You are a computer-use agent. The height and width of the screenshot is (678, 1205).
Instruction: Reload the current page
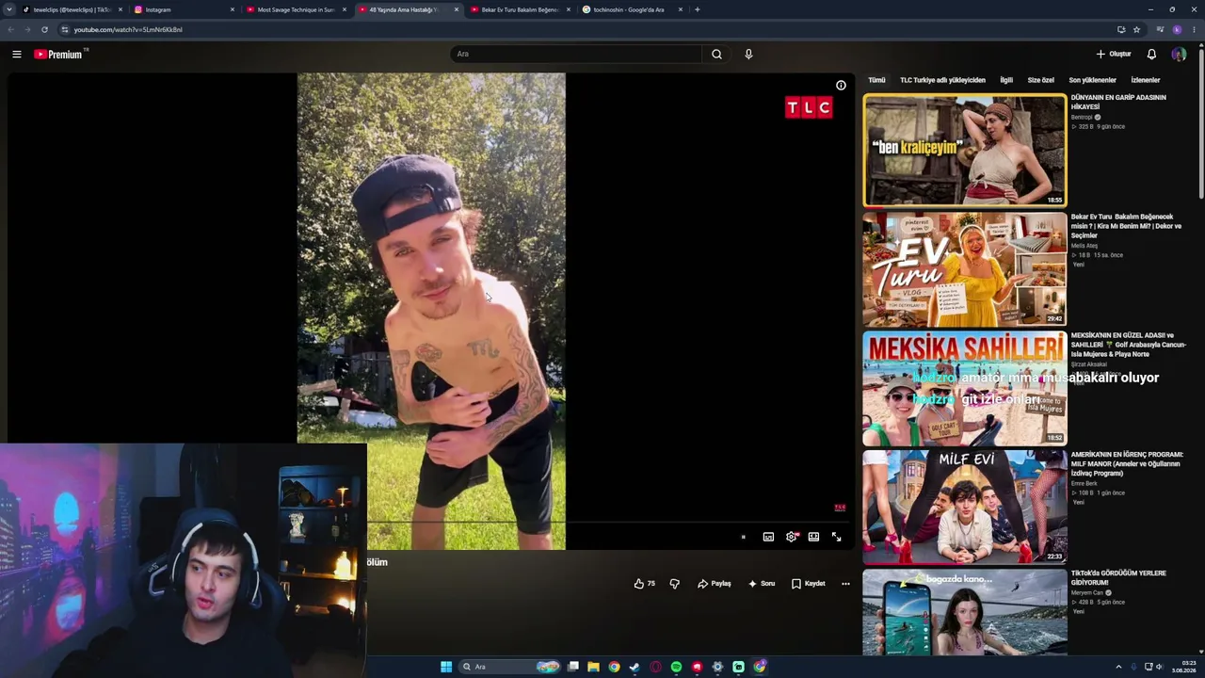(x=44, y=29)
